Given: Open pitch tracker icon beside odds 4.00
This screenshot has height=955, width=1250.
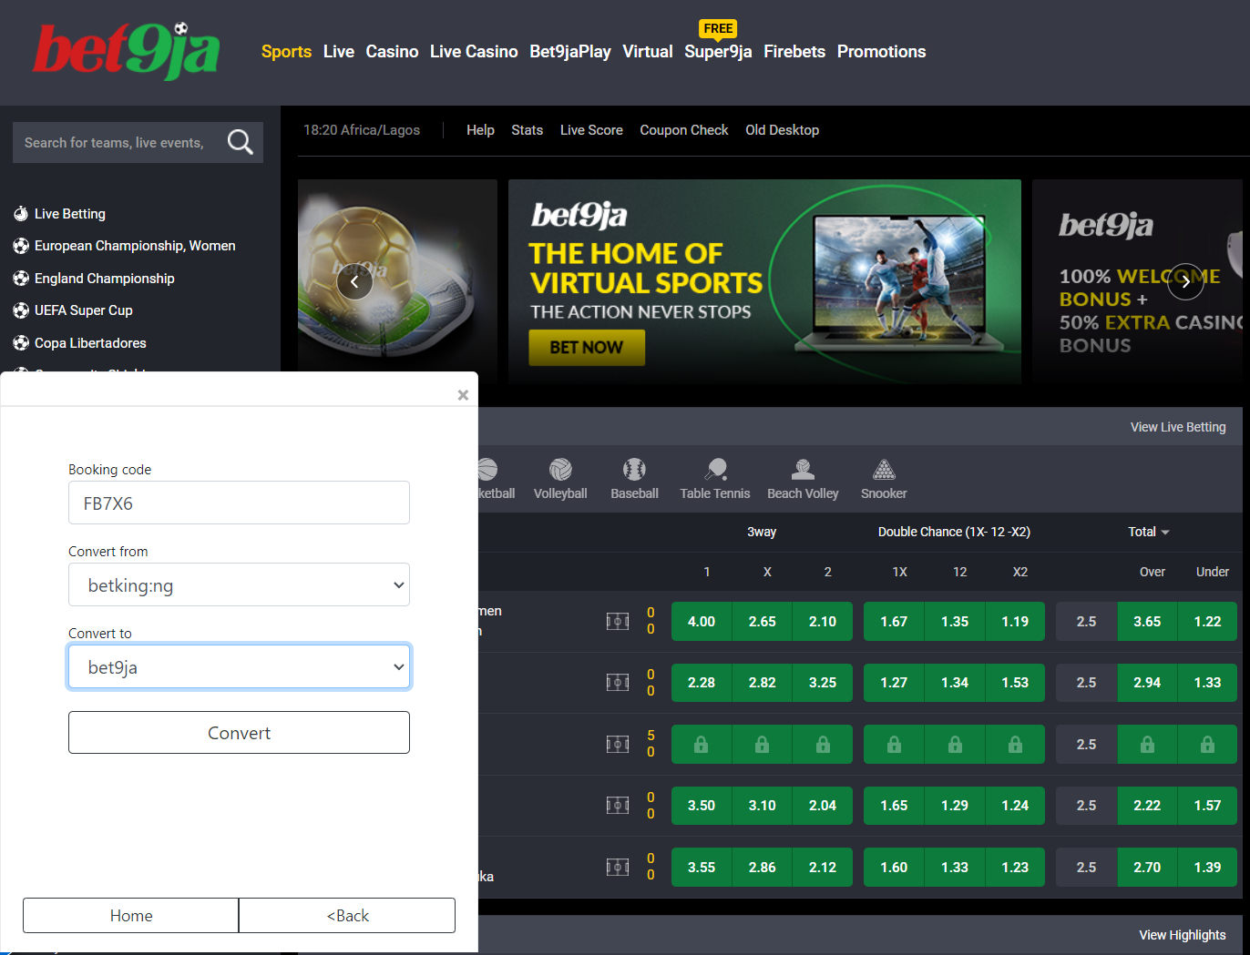Looking at the screenshot, I should pos(618,622).
